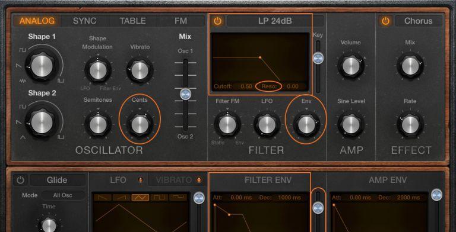Select the square LFO waveform icon
This screenshot has height=232, width=456.
pyautogui.click(x=159, y=198)
